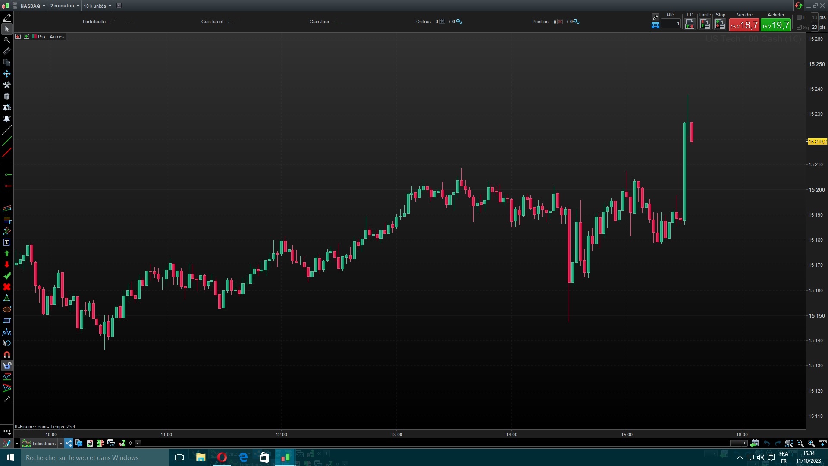
Task: Click the red cross drawing icon
Action: [7, 287]
